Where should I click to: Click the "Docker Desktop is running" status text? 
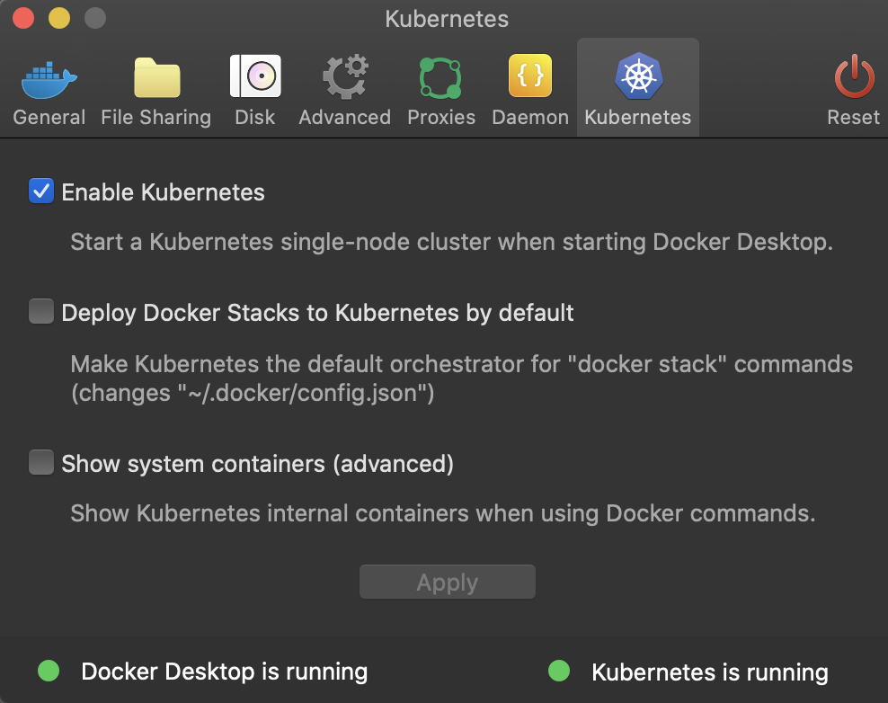click(x=225, y=672)
